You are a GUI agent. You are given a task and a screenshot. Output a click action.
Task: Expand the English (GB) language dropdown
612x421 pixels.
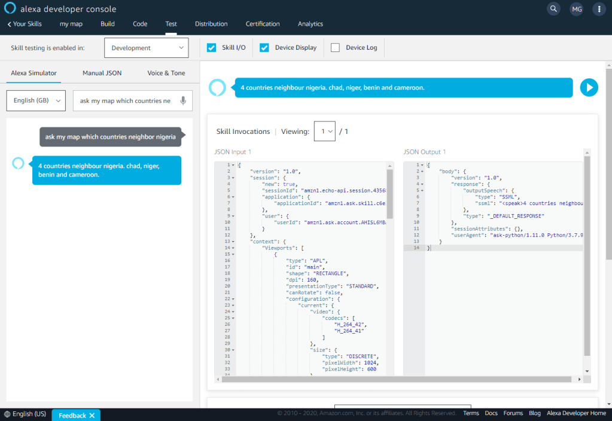pos(36,100)
